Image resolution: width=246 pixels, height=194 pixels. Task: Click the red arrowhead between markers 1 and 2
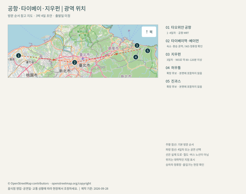click(x=54, y=60)
